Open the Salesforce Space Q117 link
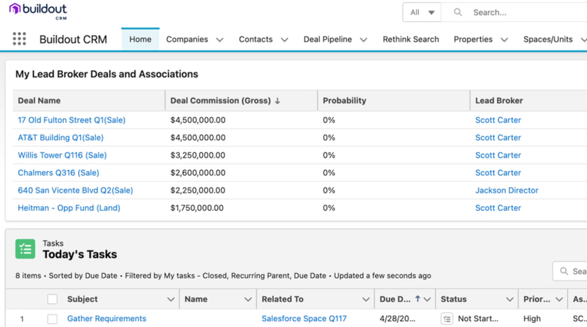 pyautogui.click(x=304, y=318)
